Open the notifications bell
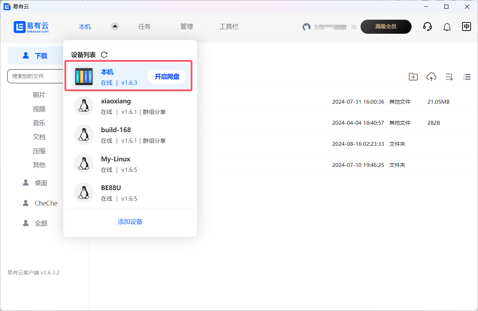 click(x=447, y=27)
